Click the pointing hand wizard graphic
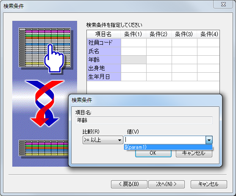Image resolution: width=236 pixels, height=196 pixels. click(54, 58)
